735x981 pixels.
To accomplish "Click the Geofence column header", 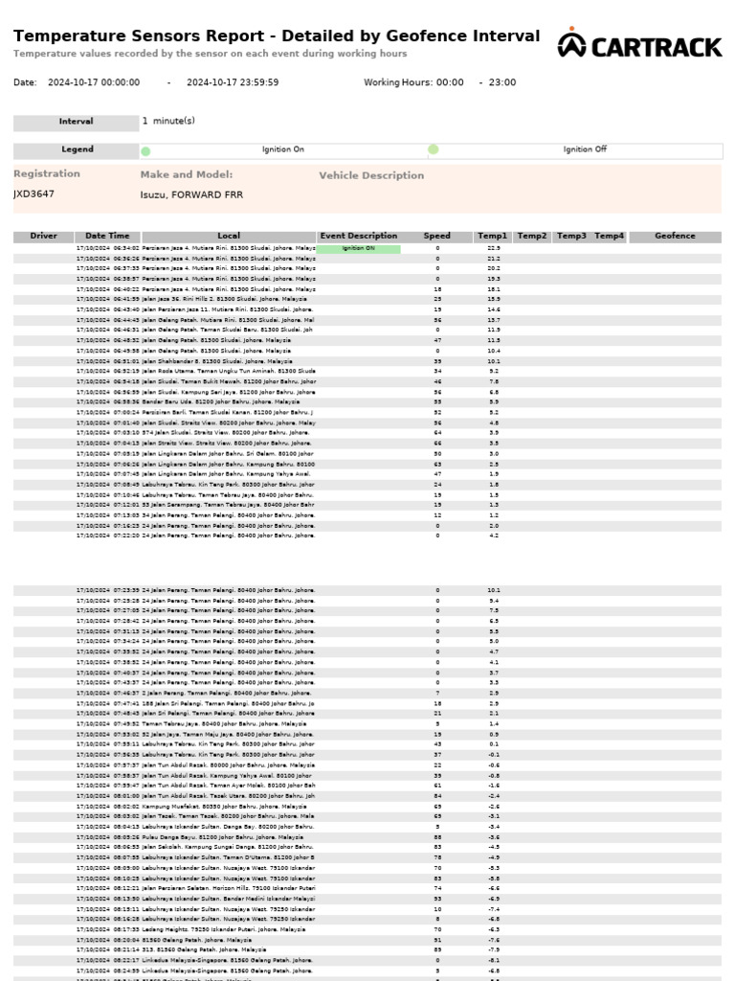I will tap(675, 237).
